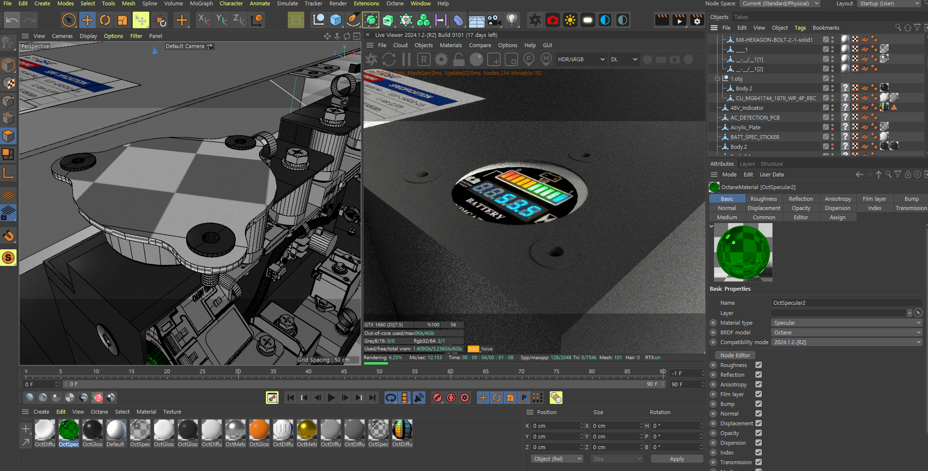Click the green OctSpecular2 material preview
Viewport: 928px width, 471px height.
[x=743, y=252]
